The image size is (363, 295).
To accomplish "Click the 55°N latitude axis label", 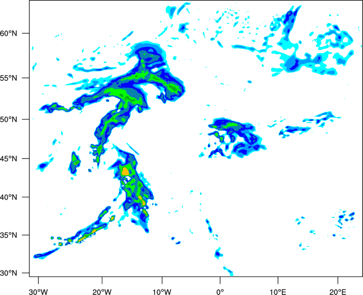I will click(9, 78).
